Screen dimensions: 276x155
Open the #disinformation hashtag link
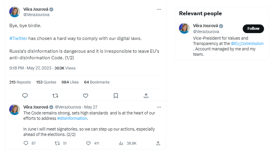coord(72,118)
